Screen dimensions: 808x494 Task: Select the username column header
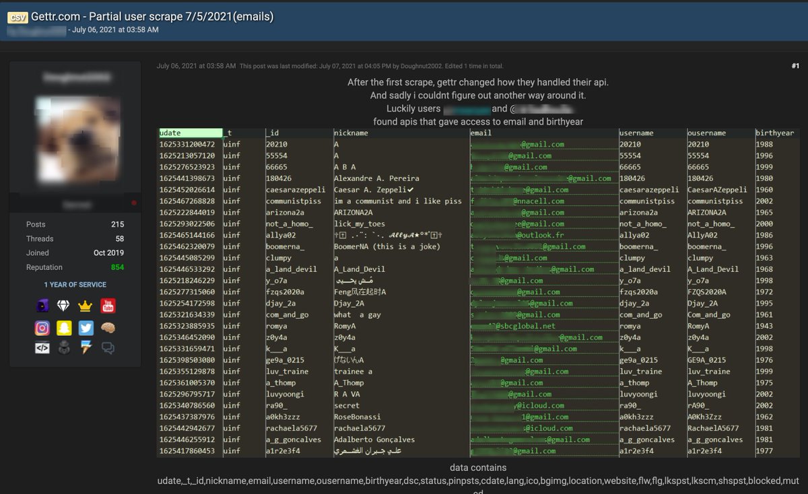pos(652,133)
